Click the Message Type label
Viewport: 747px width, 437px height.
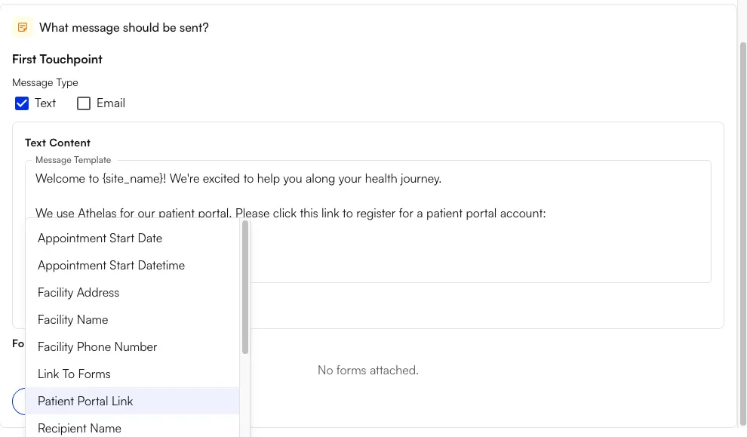(x=45, y=82)
